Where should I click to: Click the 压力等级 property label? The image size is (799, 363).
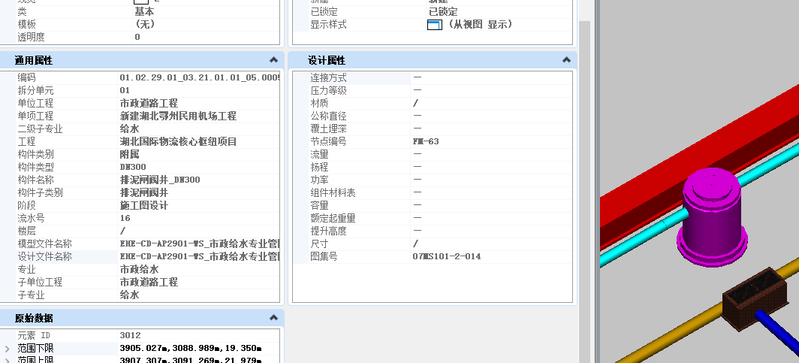[x=329, y=90]
